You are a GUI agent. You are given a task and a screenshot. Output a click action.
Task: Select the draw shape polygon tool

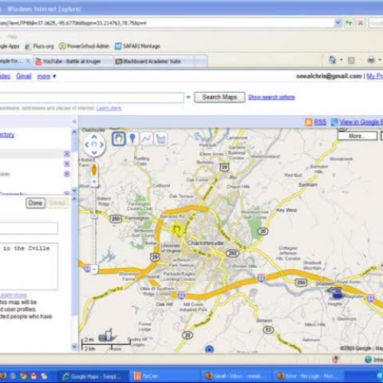point(161,139)
